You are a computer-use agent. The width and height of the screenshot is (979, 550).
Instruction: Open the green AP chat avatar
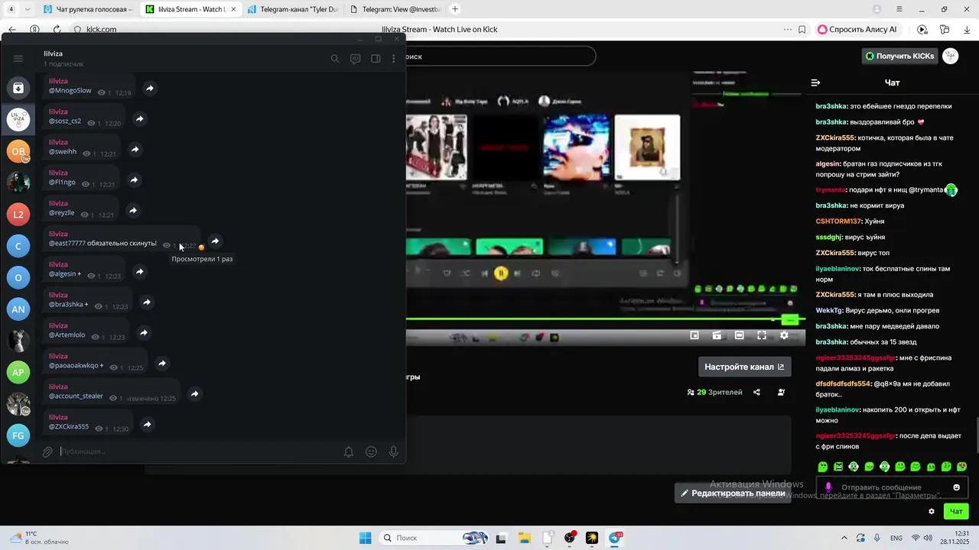(18, 373)
